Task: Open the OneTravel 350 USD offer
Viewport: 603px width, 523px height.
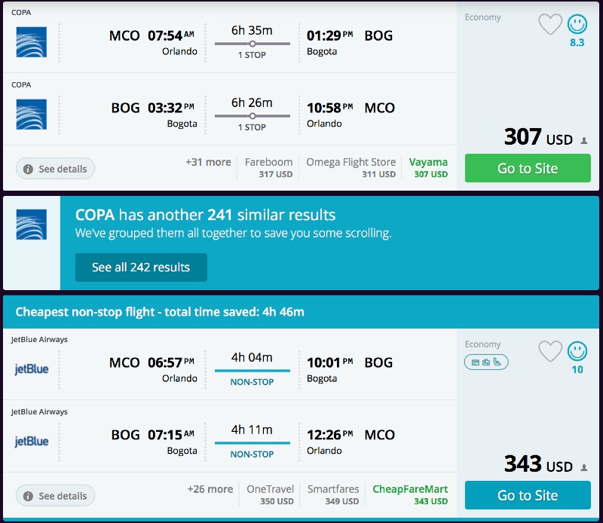Action: point(270,494)
